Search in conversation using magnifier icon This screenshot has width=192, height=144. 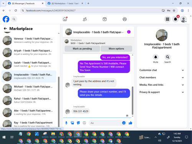click(167, 57)
